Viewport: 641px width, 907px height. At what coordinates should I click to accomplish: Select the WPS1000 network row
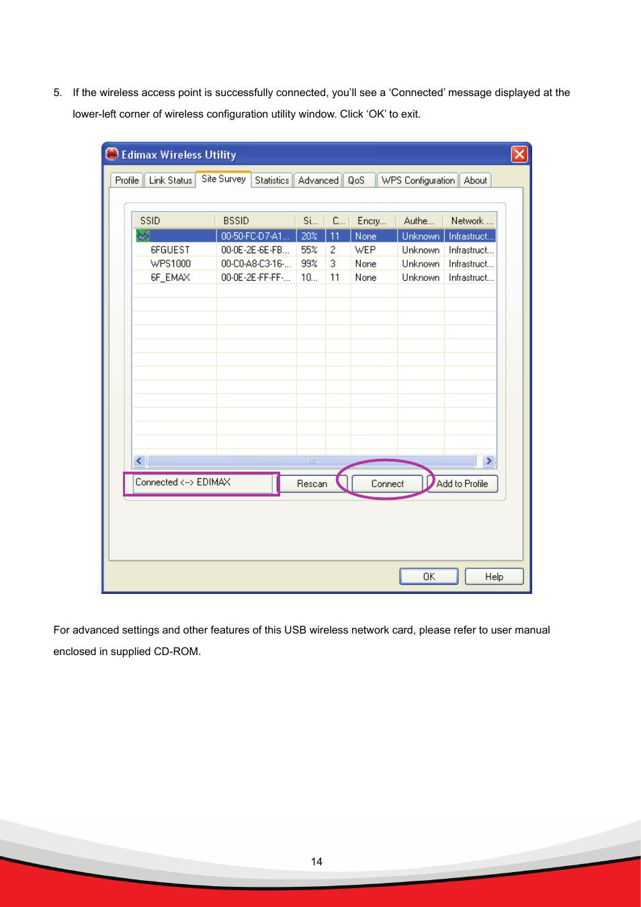(314, 263)
